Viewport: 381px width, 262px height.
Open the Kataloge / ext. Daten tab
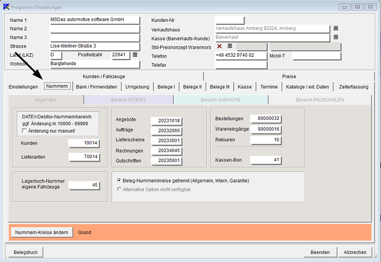[x=308, y=87]
